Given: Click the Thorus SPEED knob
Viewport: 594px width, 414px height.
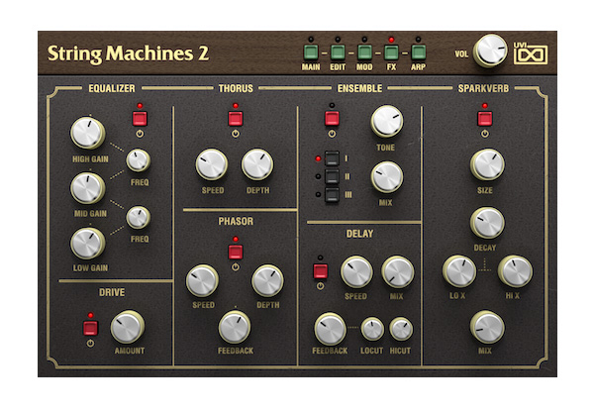Looking at the screenshot, I should (212, 164).
